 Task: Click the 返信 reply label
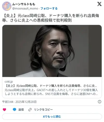coord(21,110)
